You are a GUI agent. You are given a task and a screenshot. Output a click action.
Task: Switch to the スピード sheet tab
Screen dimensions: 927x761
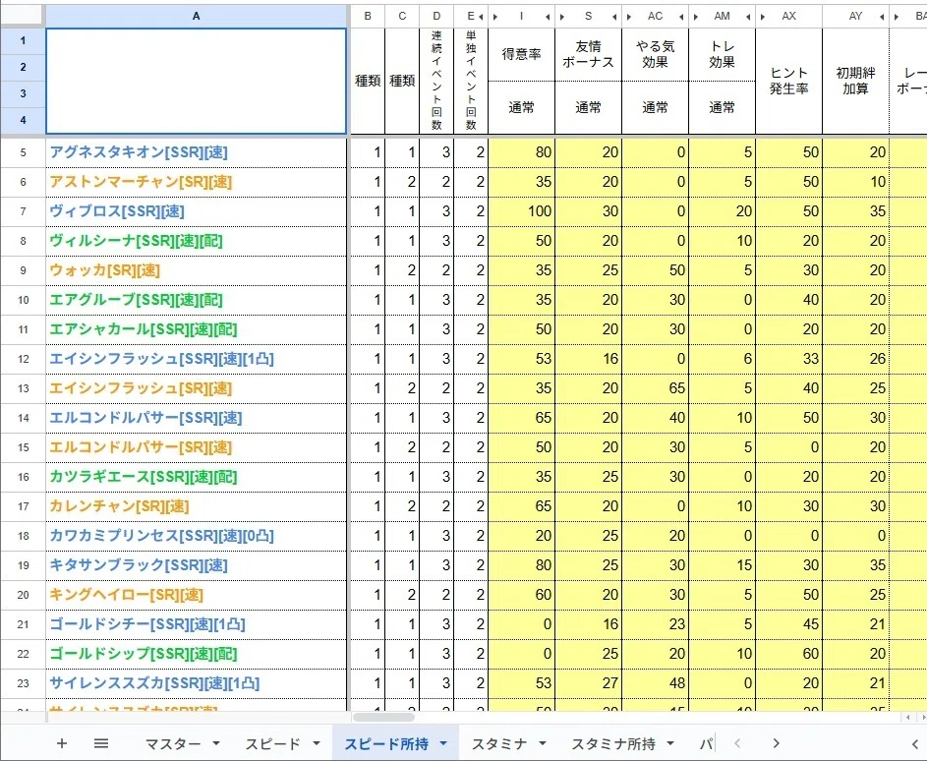(272, 744)
